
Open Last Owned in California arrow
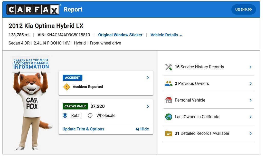click(x=251, y=117)
